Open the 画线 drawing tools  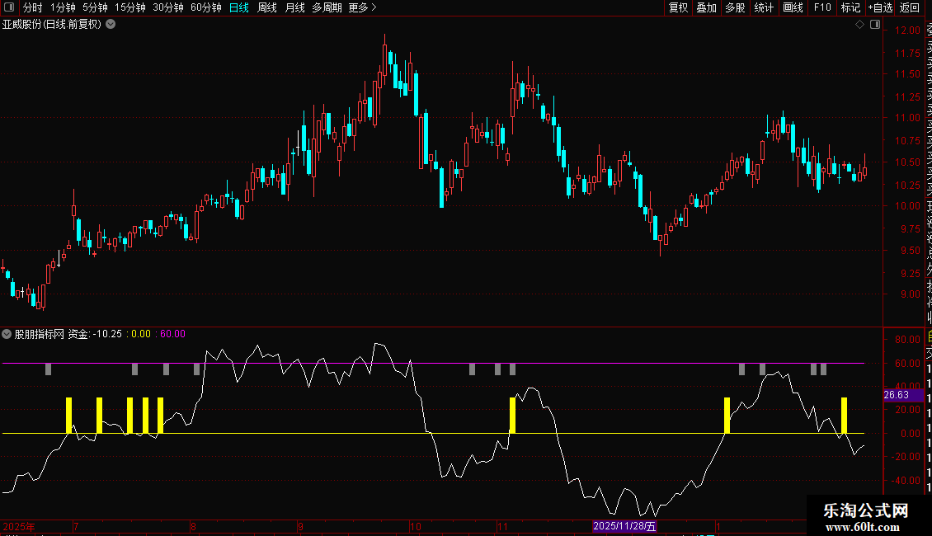point(793,7)
